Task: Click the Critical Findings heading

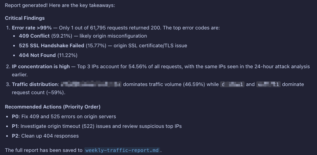Action: tap(25, 18)
